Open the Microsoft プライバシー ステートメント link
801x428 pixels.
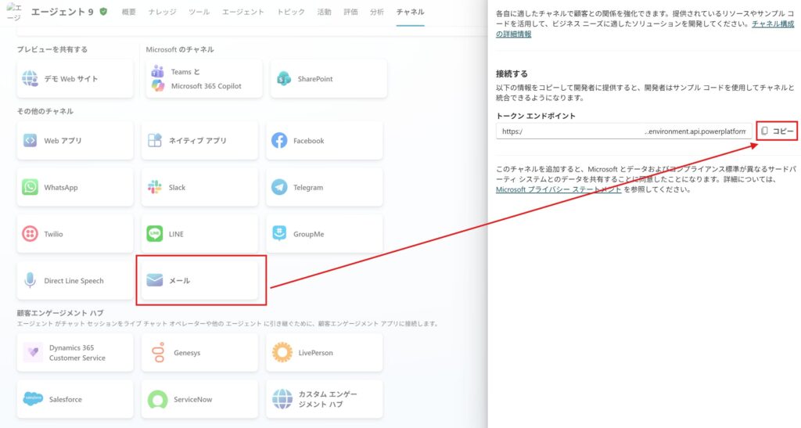pyautogui.click(x=559, y=189)
